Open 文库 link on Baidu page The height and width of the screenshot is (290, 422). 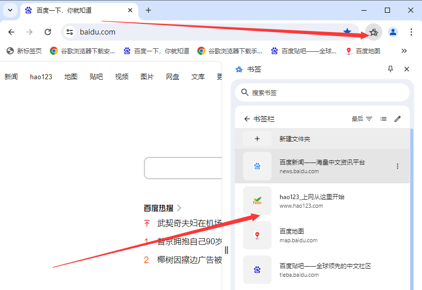click(x=198, y=77)
